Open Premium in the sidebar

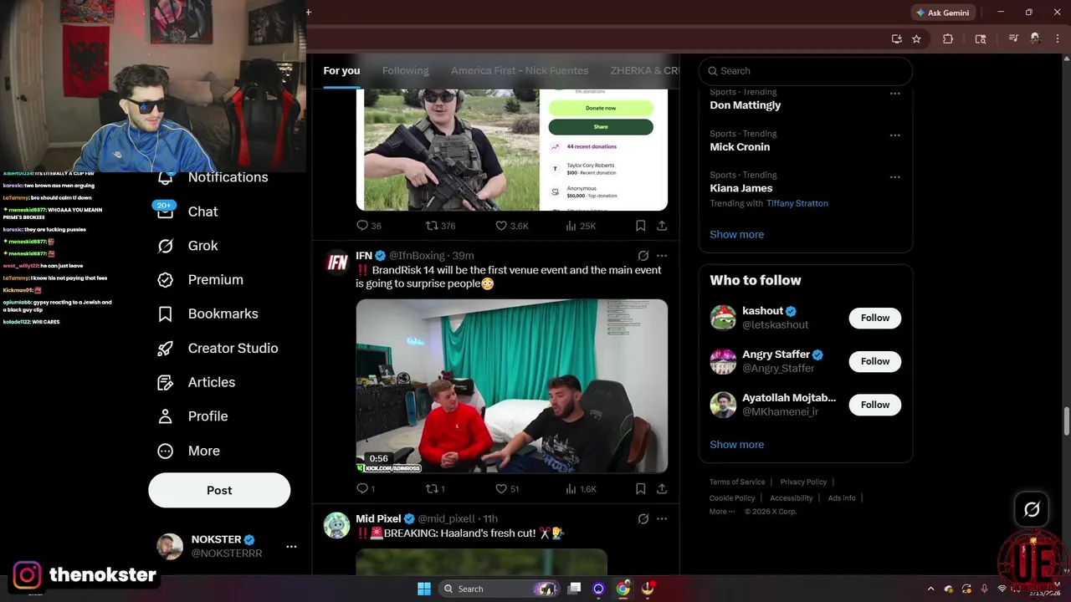(x=201, y=280)
